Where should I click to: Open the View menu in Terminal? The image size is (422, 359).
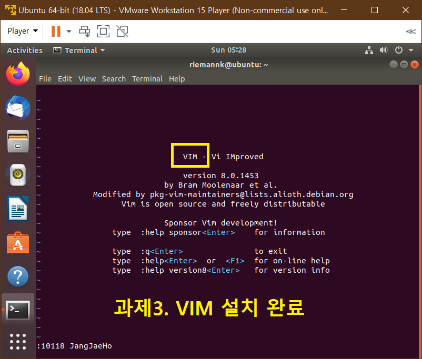tap(87, 79)
